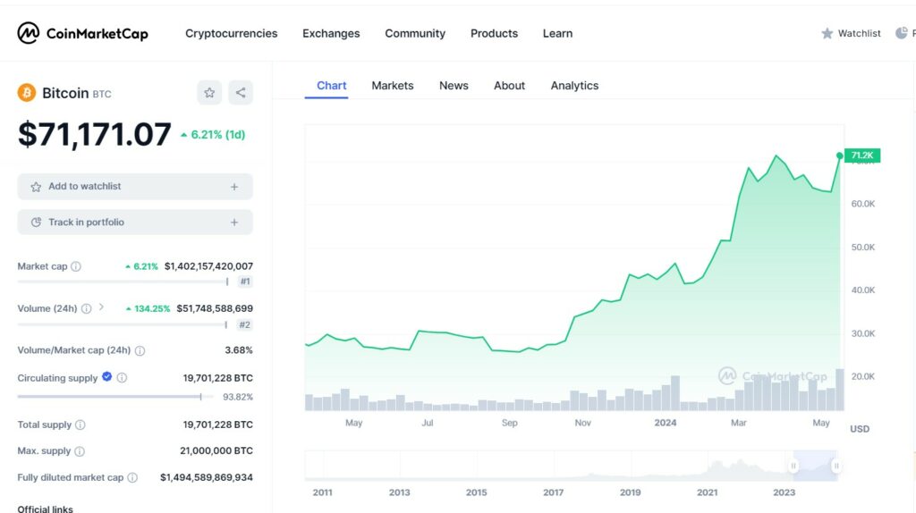Star Bitcoin with the favorite button
The image size is (916, 513).
pyautogui.click(x=209, y=92)
